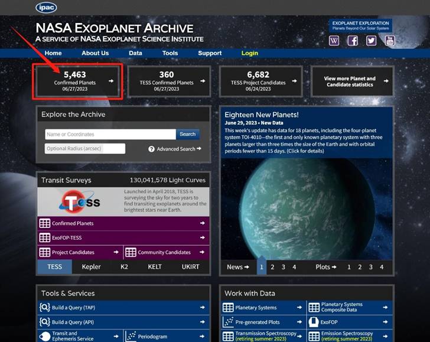Open the Data menu
This screenshot has height=342, width=430.
tap(135, 53)
